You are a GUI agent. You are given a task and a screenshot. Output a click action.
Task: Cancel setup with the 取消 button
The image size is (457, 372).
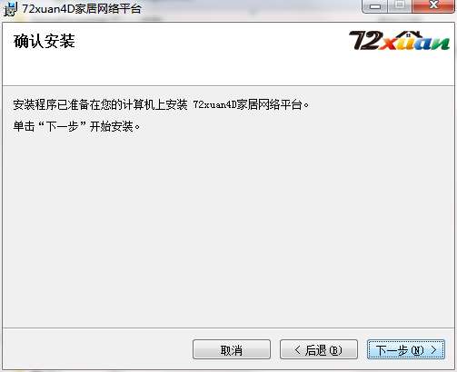[232, 349]
